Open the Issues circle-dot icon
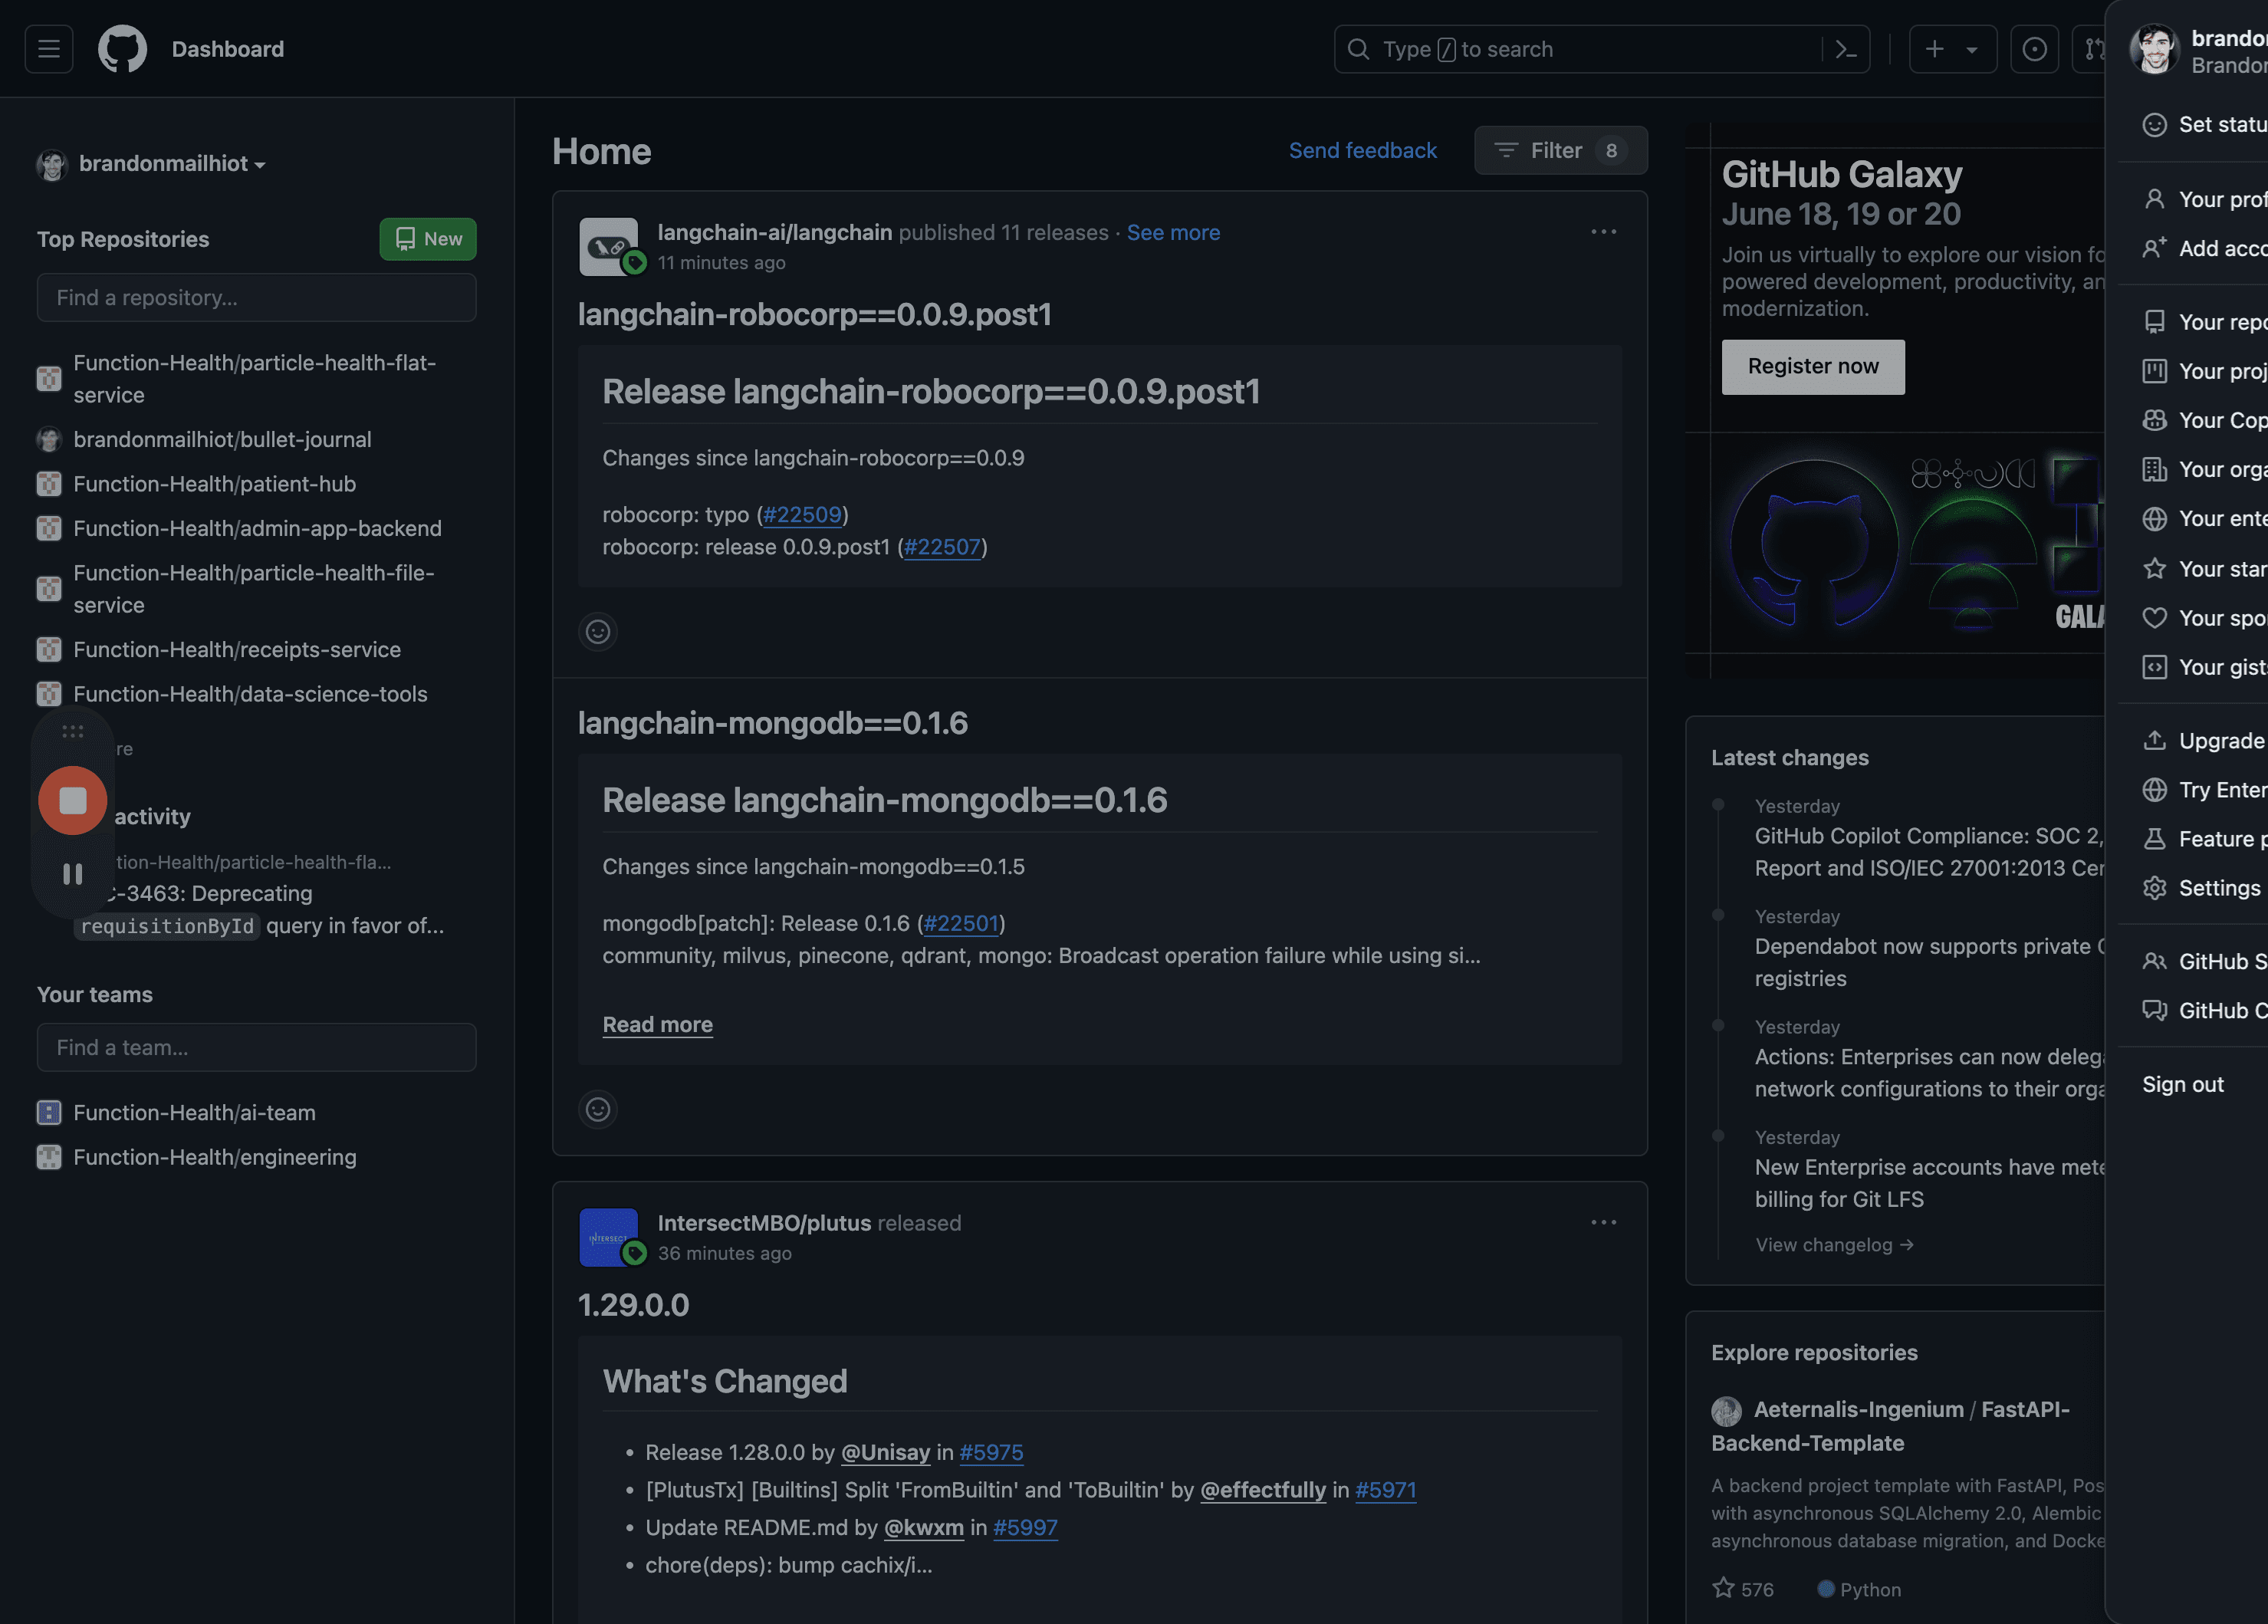Image resolution: width=2268 pixels, height=1624 pixels. pyautogui.click(x=2034, y=49)
